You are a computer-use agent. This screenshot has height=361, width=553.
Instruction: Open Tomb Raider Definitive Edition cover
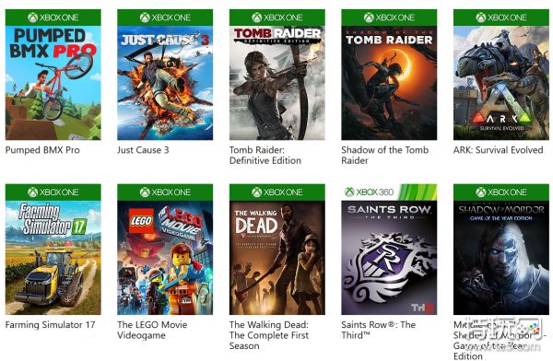(x=276, y=83)
